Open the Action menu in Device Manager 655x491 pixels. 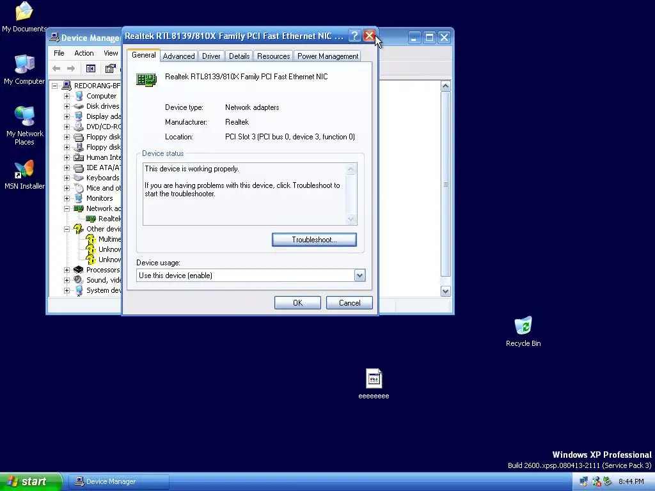coord(84,53)
